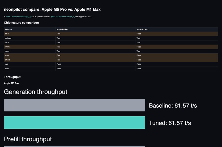Click neon row's 'True' under Apple M1 Max

(138, 51)
